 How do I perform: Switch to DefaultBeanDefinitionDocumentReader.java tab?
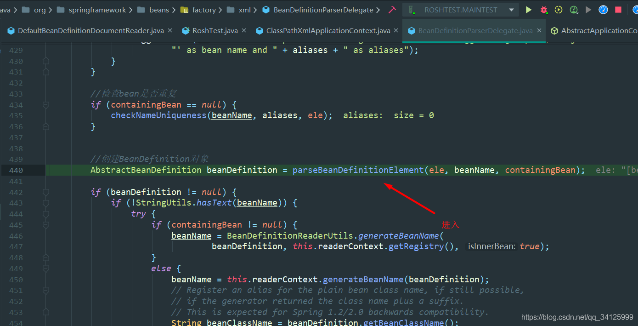click(90, 31)
